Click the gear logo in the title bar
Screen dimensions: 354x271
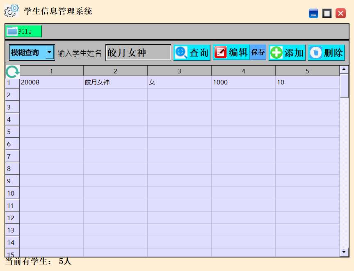tap(11, 10)
